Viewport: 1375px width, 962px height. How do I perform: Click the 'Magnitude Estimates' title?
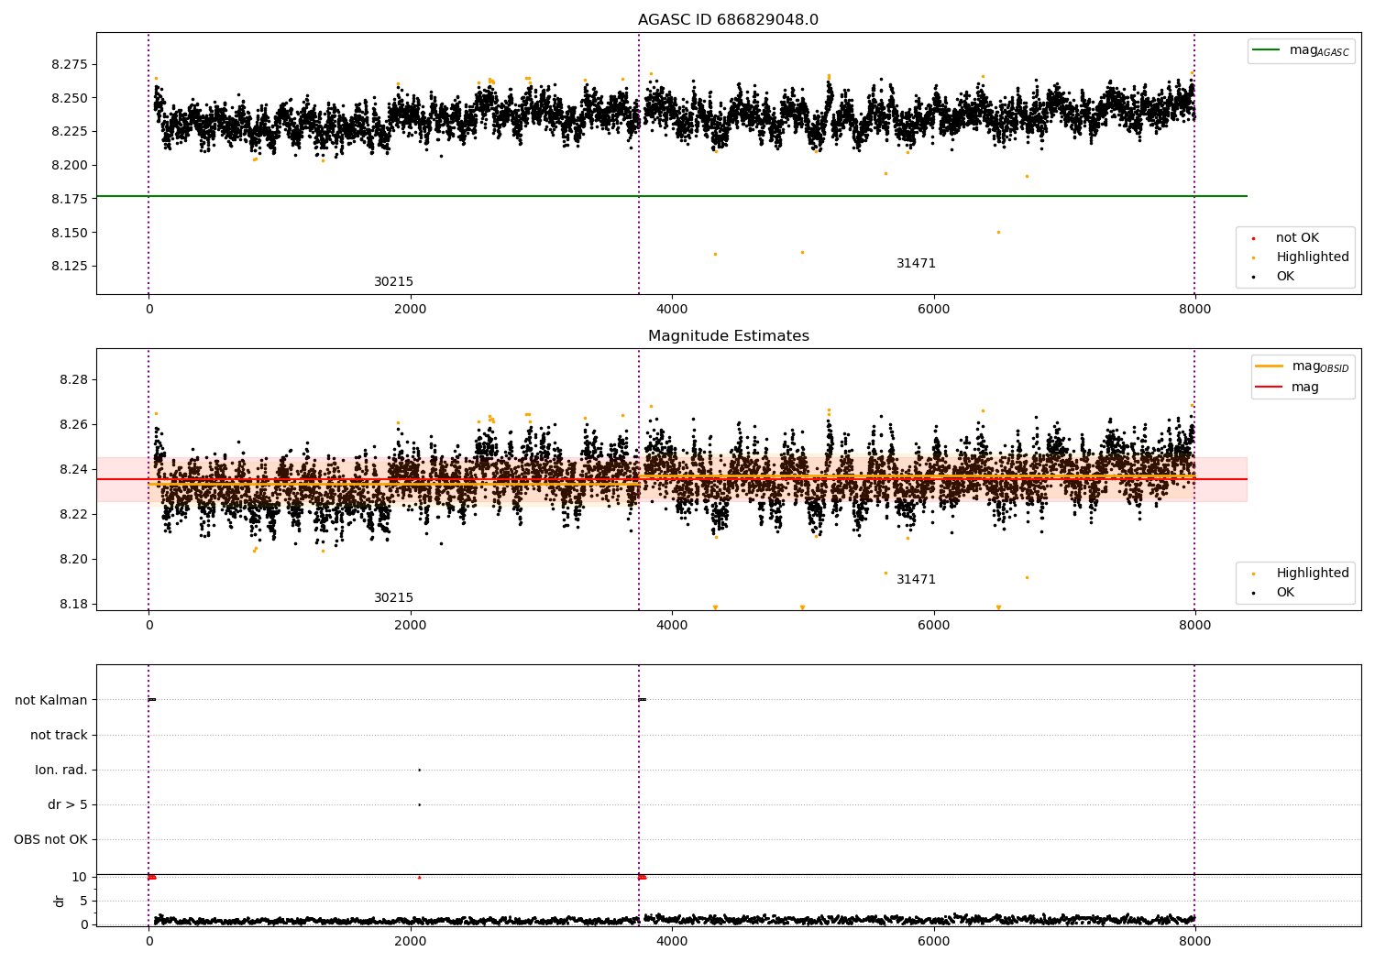tap(728, 336)
